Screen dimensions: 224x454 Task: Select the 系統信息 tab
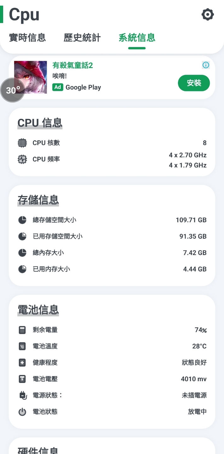coord(137,38)
